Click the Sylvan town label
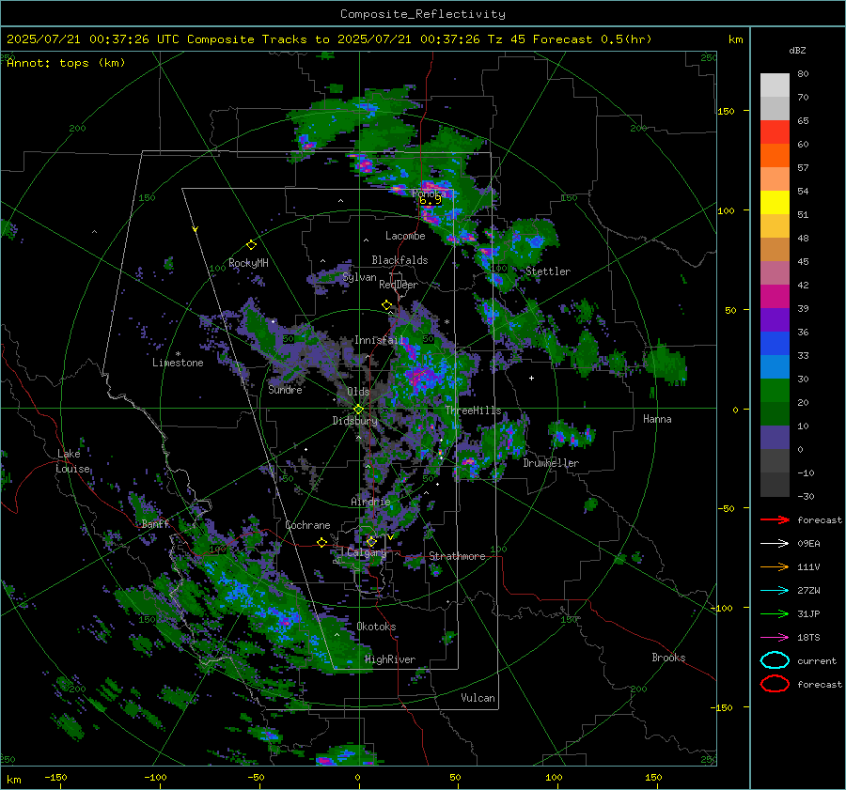The image size is (846, 790). click(359, 278)
